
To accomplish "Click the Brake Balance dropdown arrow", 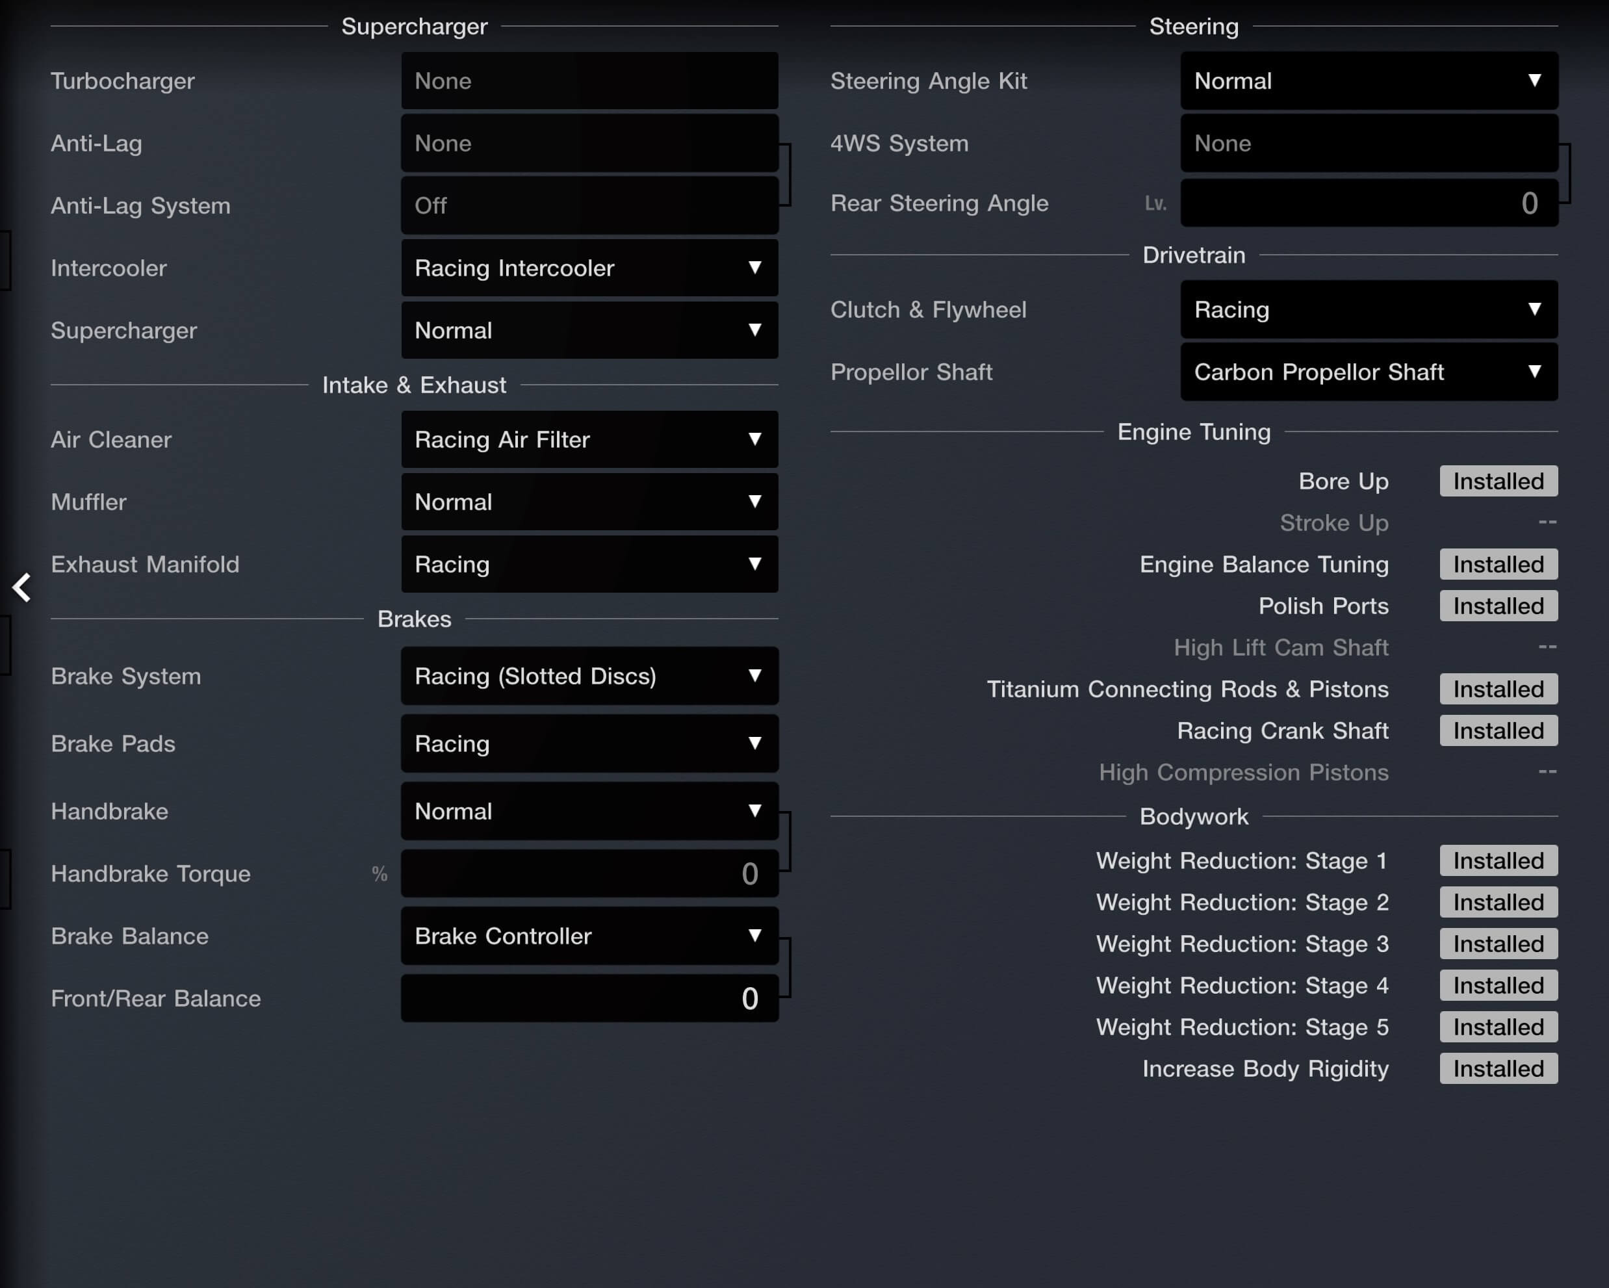I will [754, 936].
